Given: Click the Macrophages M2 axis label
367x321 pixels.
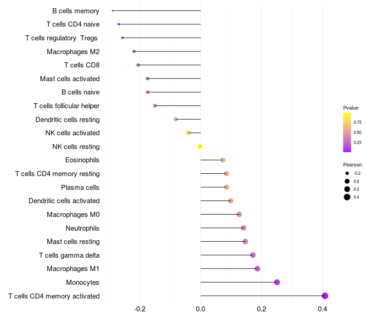Looking at the screenshot, I should click(x=73, y=51).
